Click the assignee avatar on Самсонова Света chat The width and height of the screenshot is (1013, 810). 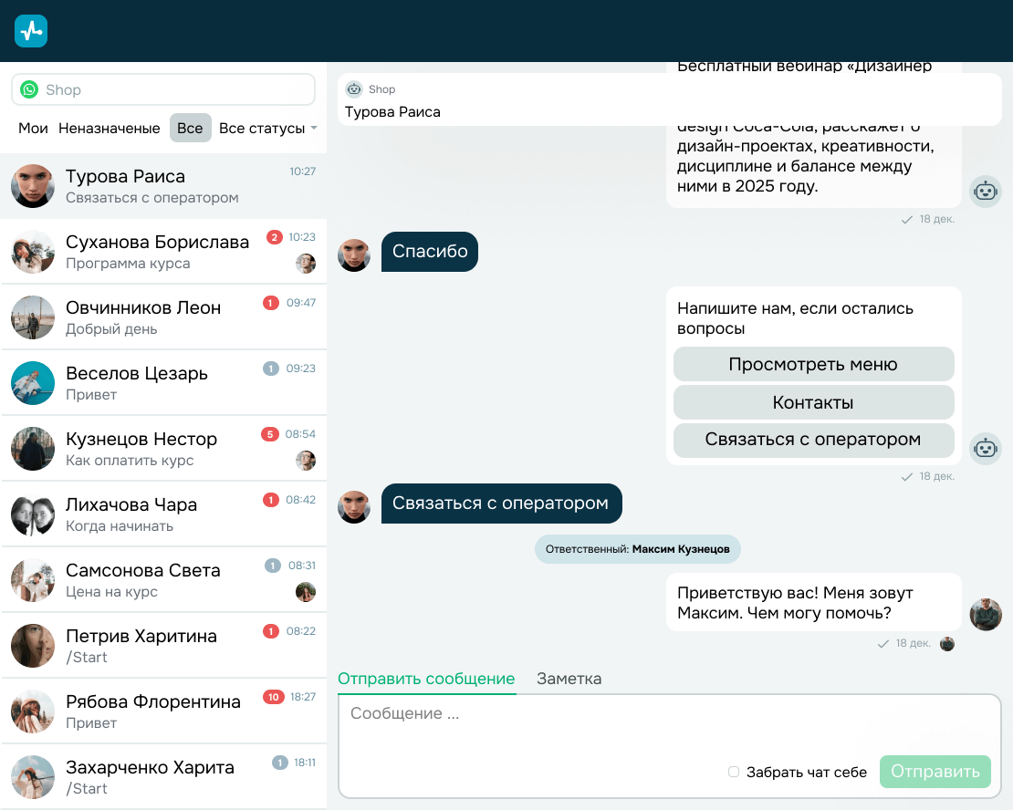(x=306, y=592)
